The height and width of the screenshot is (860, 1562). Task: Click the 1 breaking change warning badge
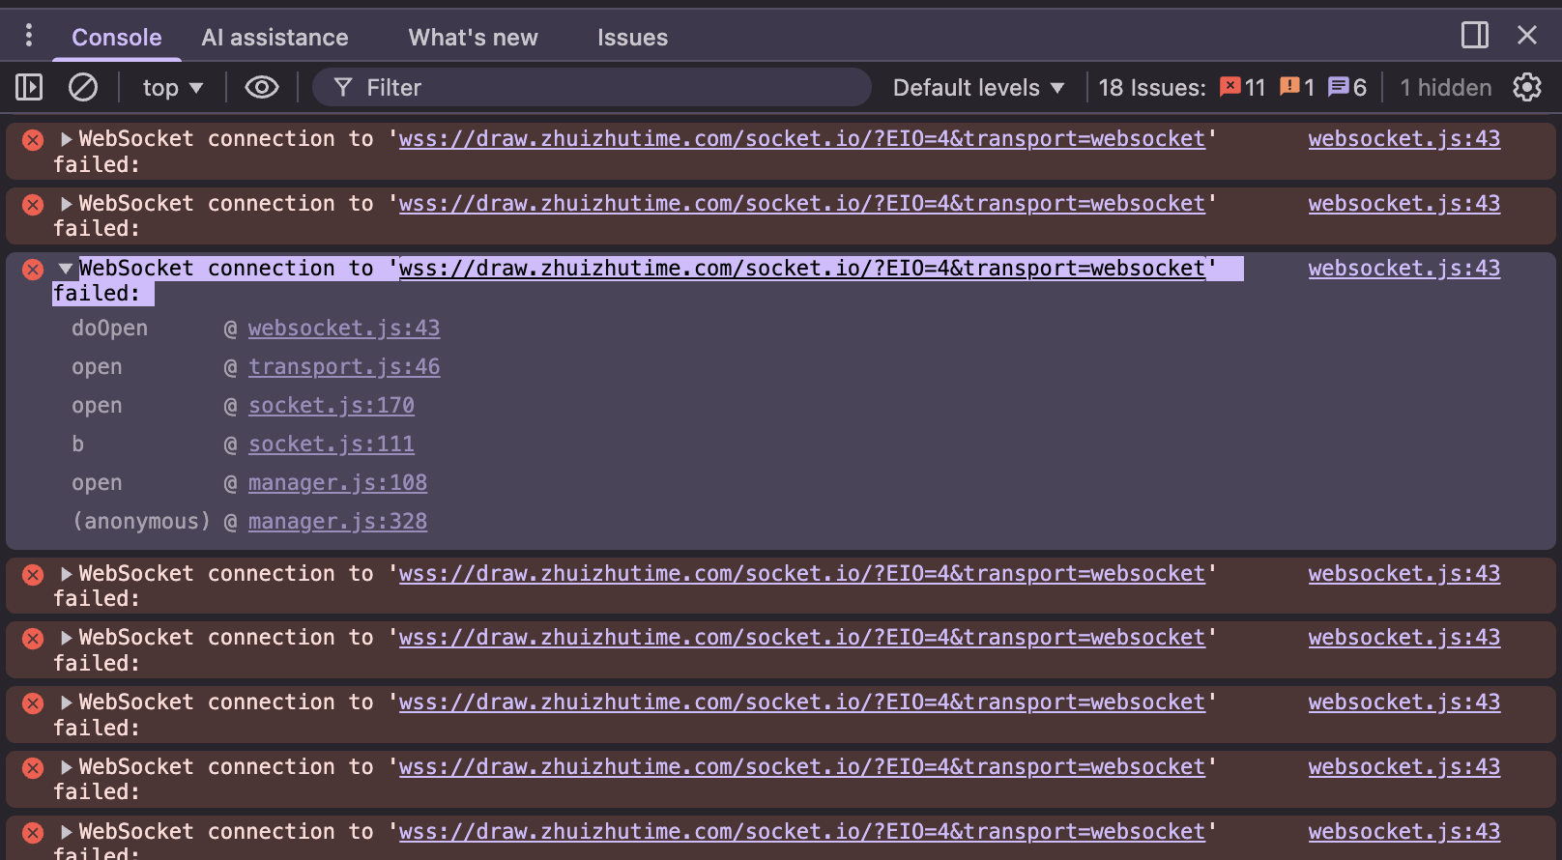click(x=1297, y=88)
